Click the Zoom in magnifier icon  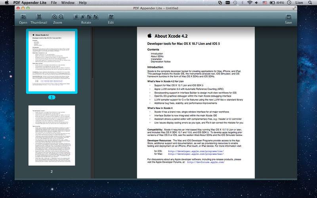(x=55, y=17)
